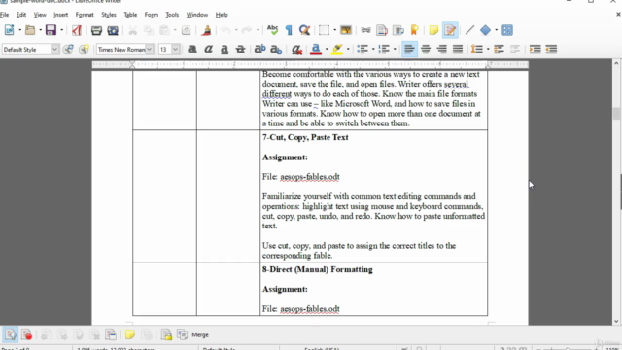
Task: Toggle Superscript formatting
Action: pyautogui.click(x=259, y=50)
